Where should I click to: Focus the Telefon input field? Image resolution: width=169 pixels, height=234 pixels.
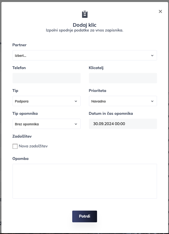(x=46, y=78)
